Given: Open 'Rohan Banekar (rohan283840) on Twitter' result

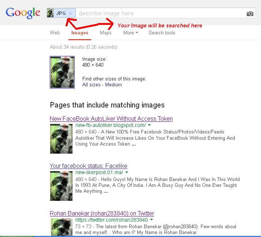Looking at the screenshot, I should (x=102, y=213).
